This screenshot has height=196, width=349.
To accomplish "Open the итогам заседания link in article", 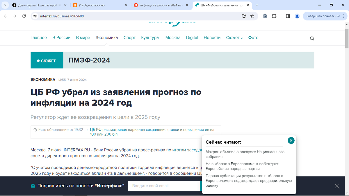I will click(x=187, y=150).
